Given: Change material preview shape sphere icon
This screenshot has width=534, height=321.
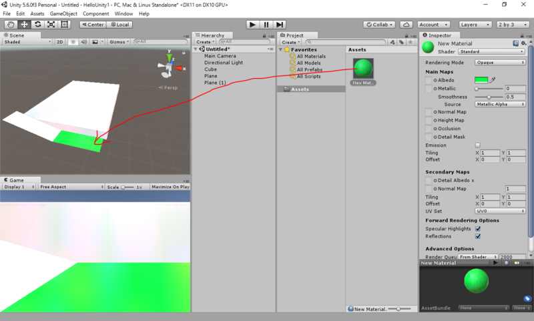Looking at the screenshot, I should coord(507,263).
